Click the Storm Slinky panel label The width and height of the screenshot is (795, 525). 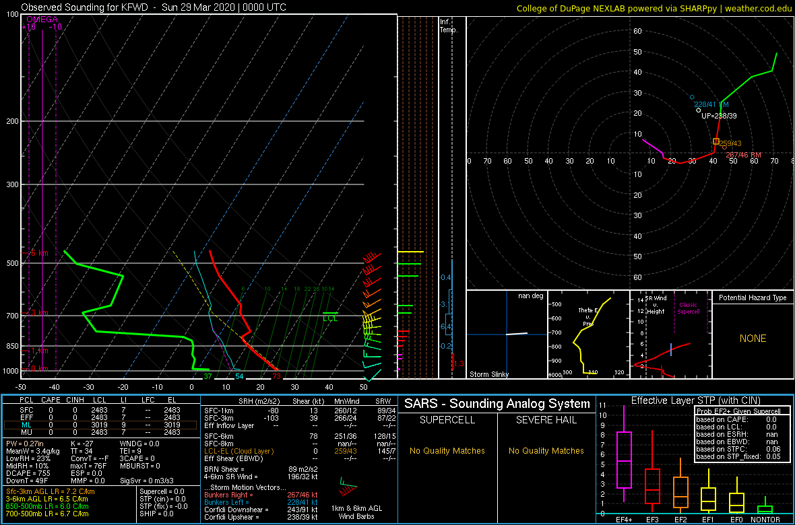(x=489, y=374)
